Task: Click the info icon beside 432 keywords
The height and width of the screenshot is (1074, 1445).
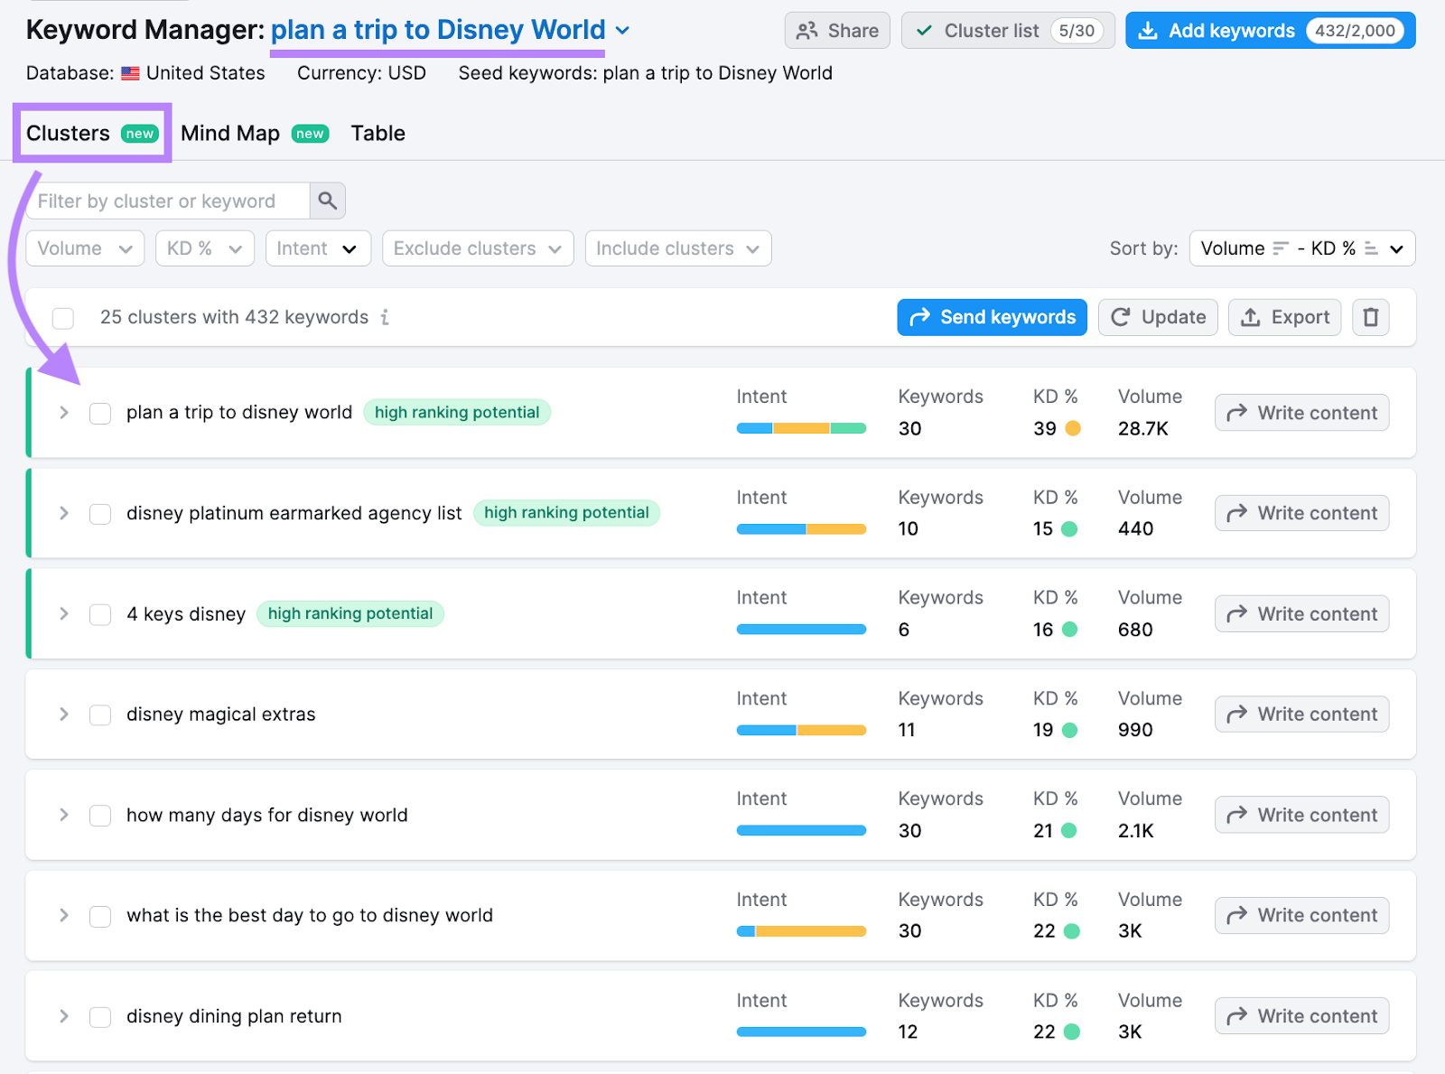Action: point(385,317)
